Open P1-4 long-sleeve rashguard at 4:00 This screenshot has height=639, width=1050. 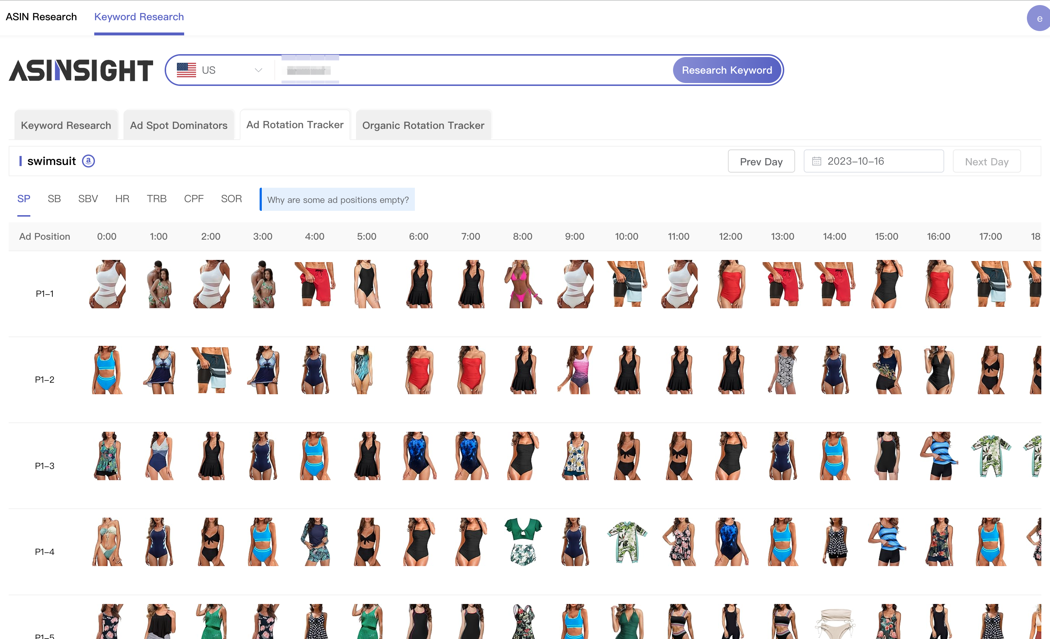[x=315, y=542]
